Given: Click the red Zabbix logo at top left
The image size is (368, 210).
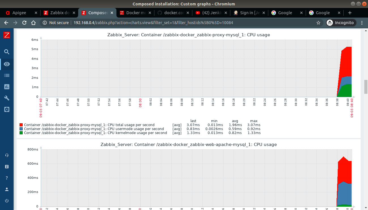Looking at the screenshot, I should click(x=7, y=35).
